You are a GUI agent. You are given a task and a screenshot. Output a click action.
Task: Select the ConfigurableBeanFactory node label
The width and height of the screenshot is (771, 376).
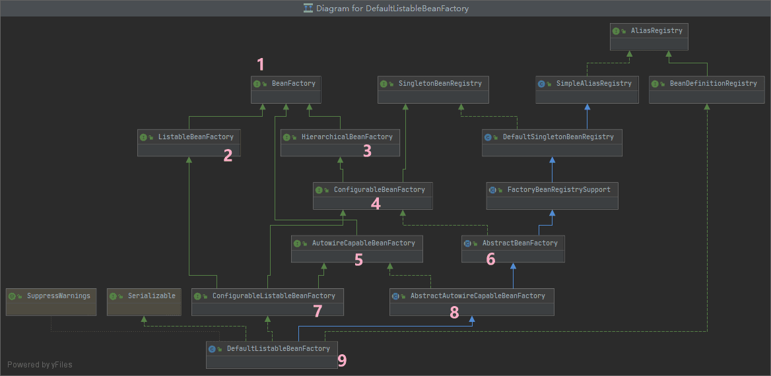376,189
